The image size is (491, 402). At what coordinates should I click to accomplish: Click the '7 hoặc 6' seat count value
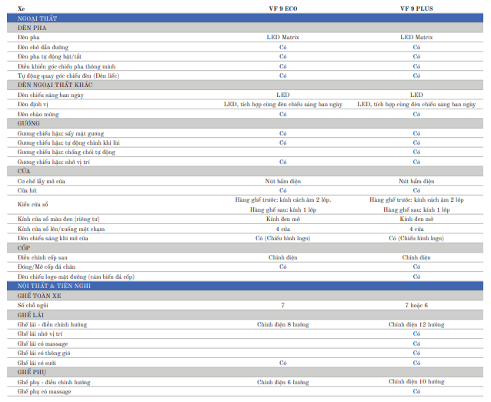(x=416, y=305)
